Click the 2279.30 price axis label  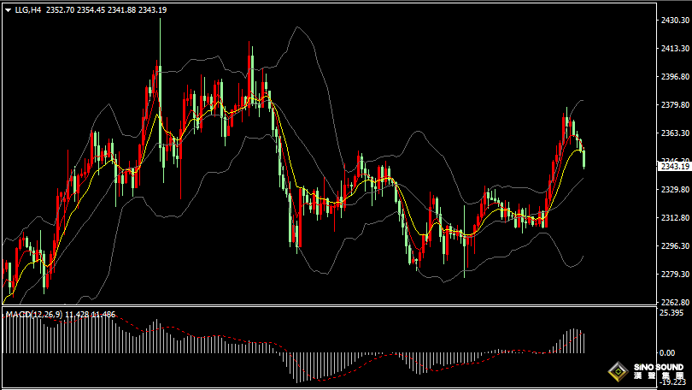coord(674,275)
